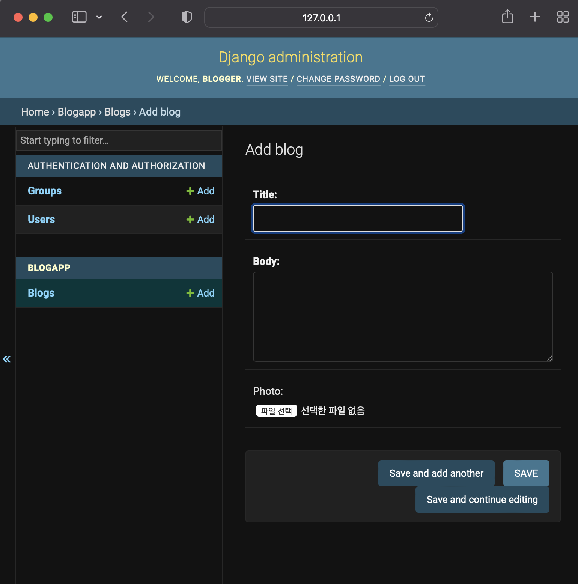Add a new Group via Add link
This screenshot has height=584, width=578.
pos(200,191)
